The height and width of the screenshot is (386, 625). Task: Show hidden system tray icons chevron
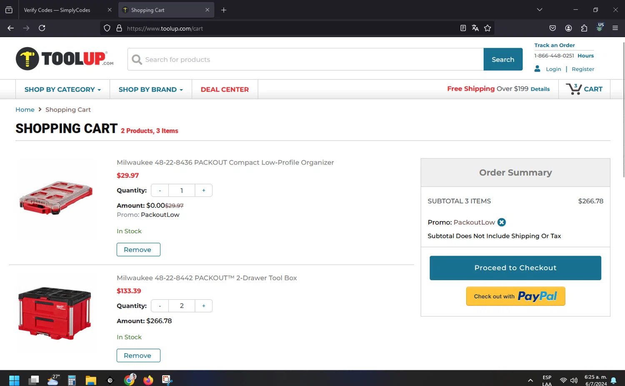click(530, 380)
